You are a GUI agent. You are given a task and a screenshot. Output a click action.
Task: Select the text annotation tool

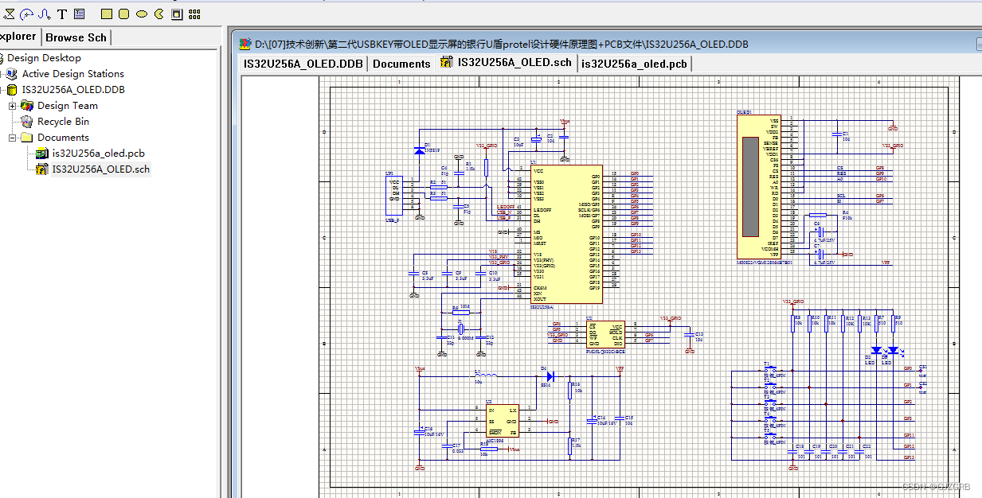click(x=61, y=14)
